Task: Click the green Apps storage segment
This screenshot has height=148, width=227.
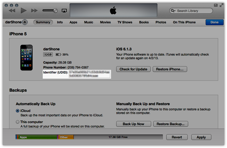Action: coord(38,137)
